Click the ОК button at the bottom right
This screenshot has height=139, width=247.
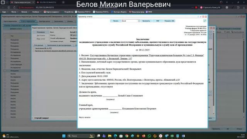[x=228, y=129]
